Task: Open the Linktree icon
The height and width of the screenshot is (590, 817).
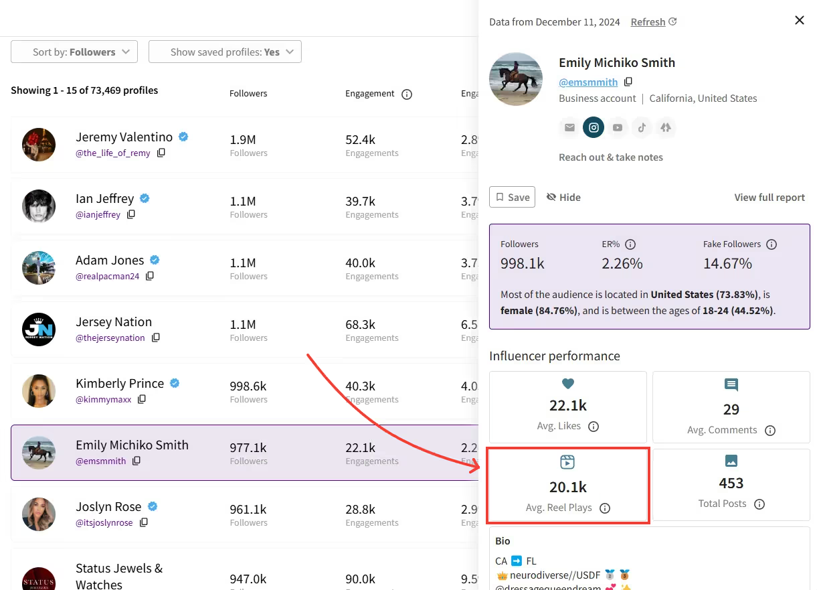Action: pos(666,127)
